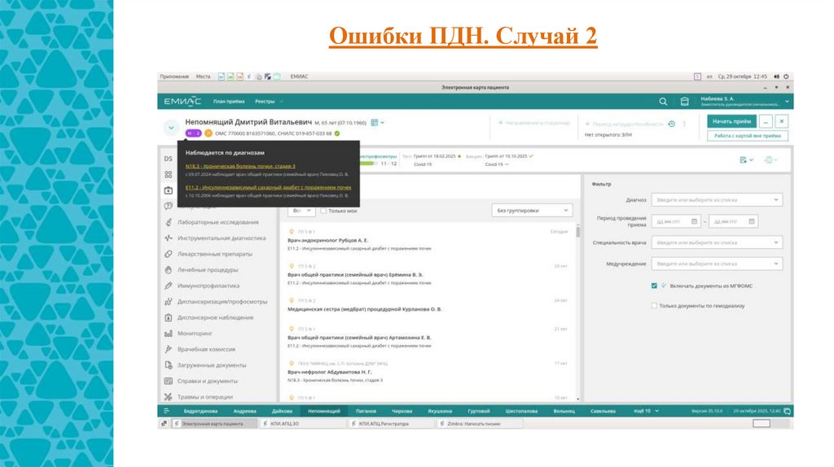The height and width of the screenshot is (467, 834).
Task: Click the archive box icon beside search
Action: (x=684, y=102)
